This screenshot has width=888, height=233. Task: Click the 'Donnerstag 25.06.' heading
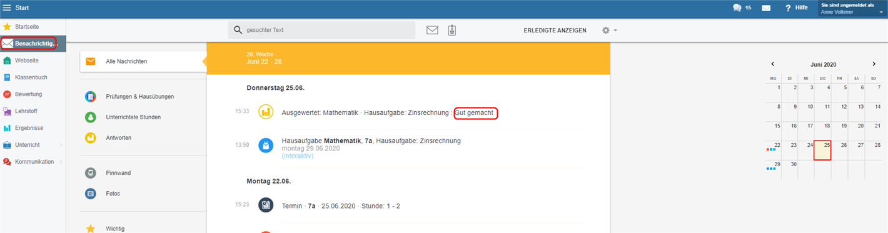275,88
